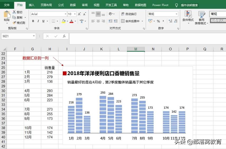
Task: Click Merge & Center (合并后居中) button
Action: [x=130, y=21]
